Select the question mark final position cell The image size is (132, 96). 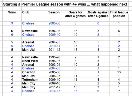119,91
